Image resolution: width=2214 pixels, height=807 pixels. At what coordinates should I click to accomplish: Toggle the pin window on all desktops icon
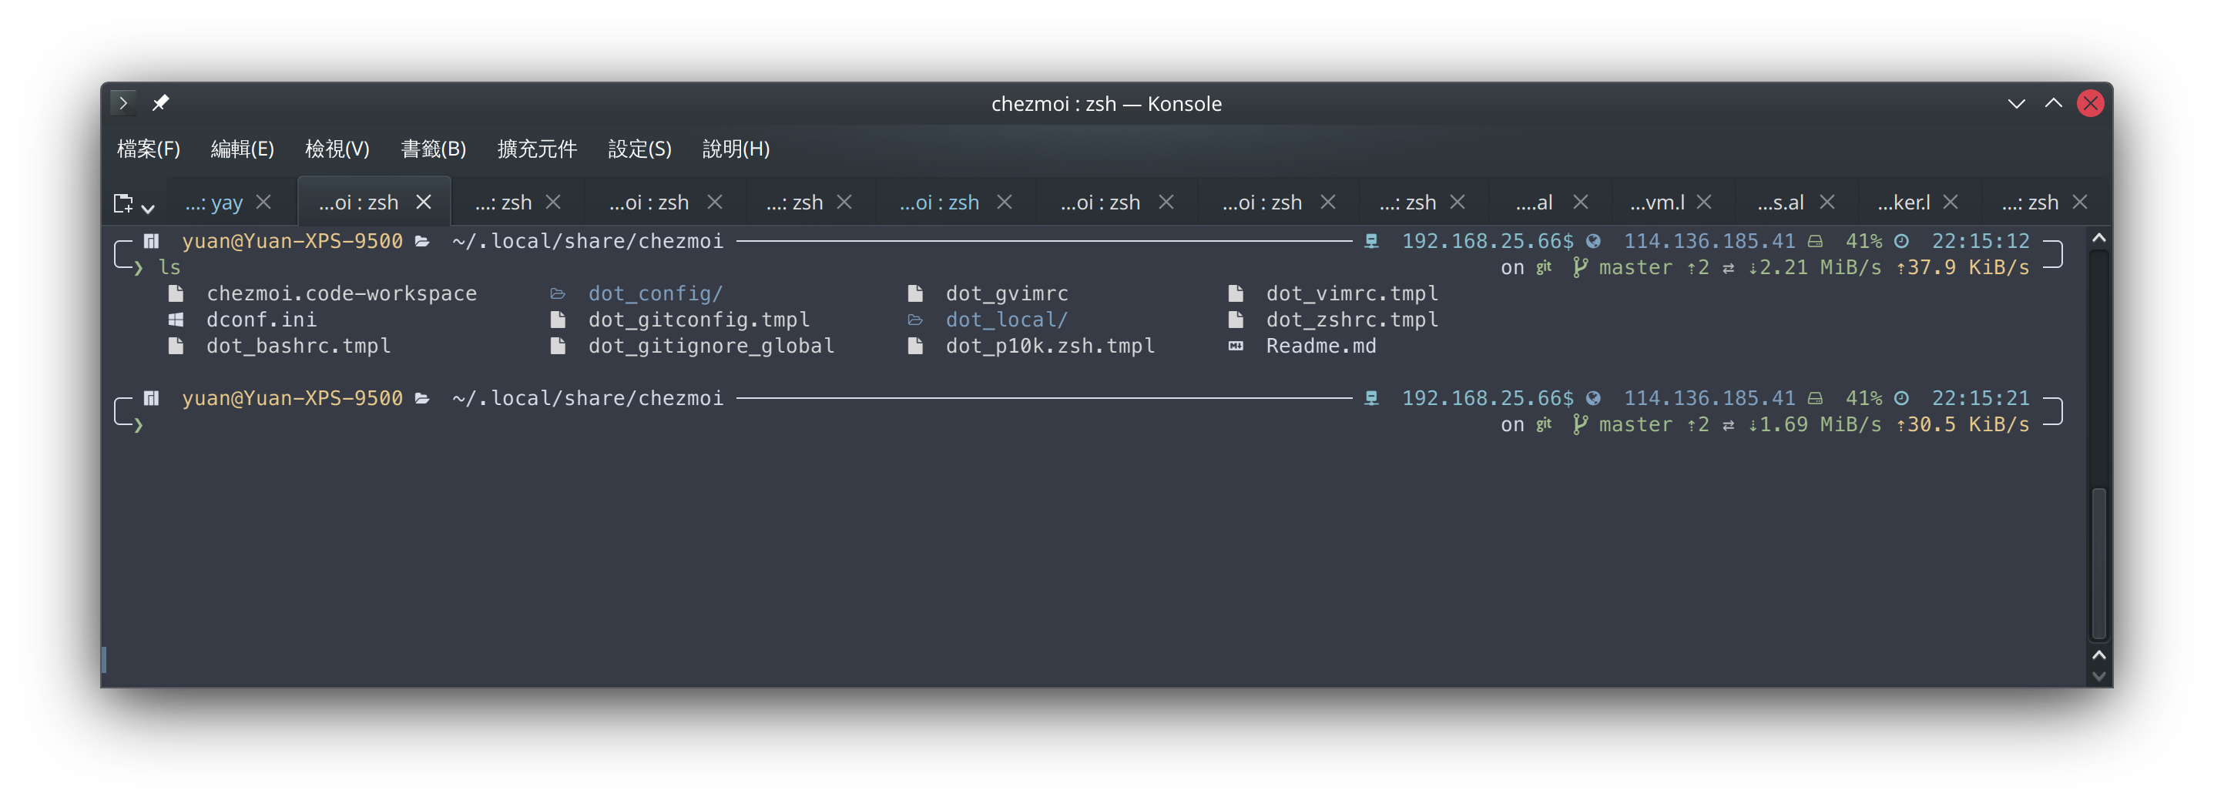click(160, 103)
